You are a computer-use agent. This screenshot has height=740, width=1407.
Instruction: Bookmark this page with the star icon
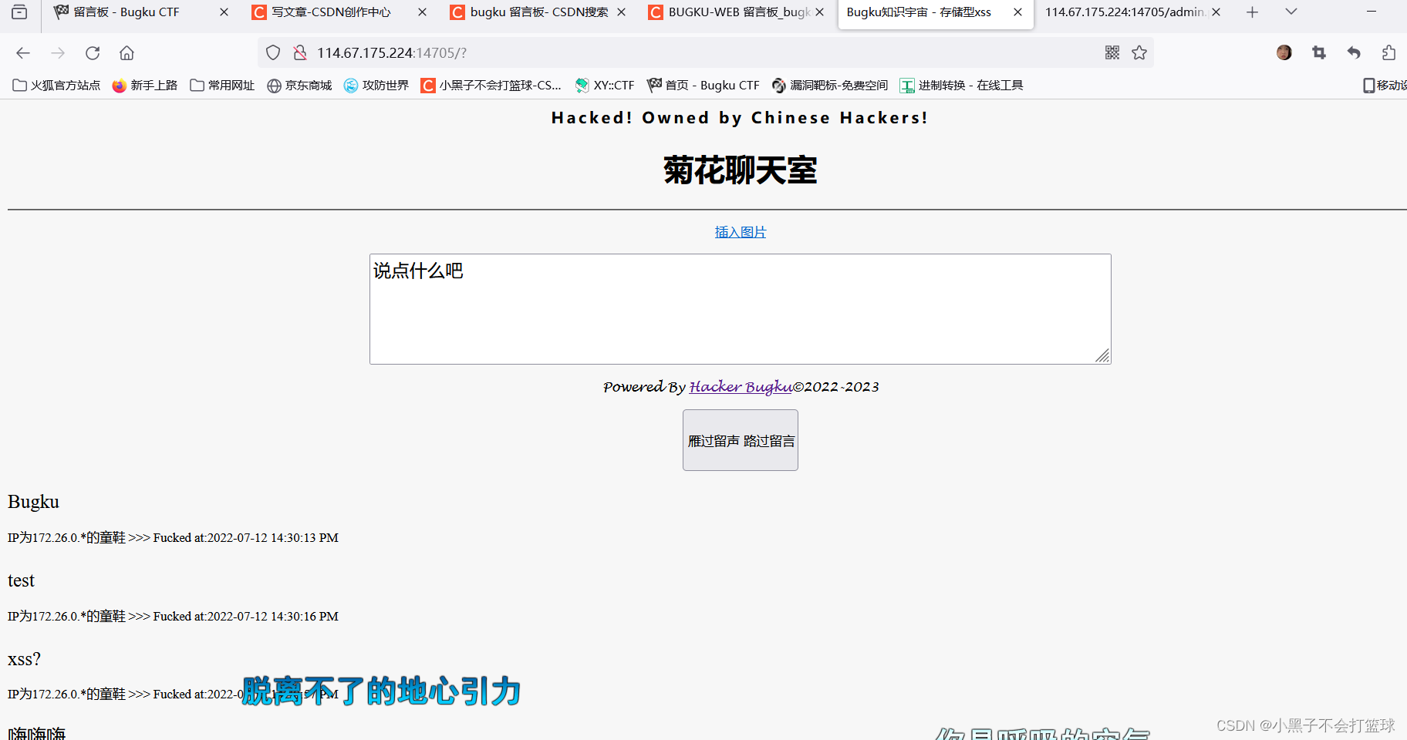(x=1139, y=52)
